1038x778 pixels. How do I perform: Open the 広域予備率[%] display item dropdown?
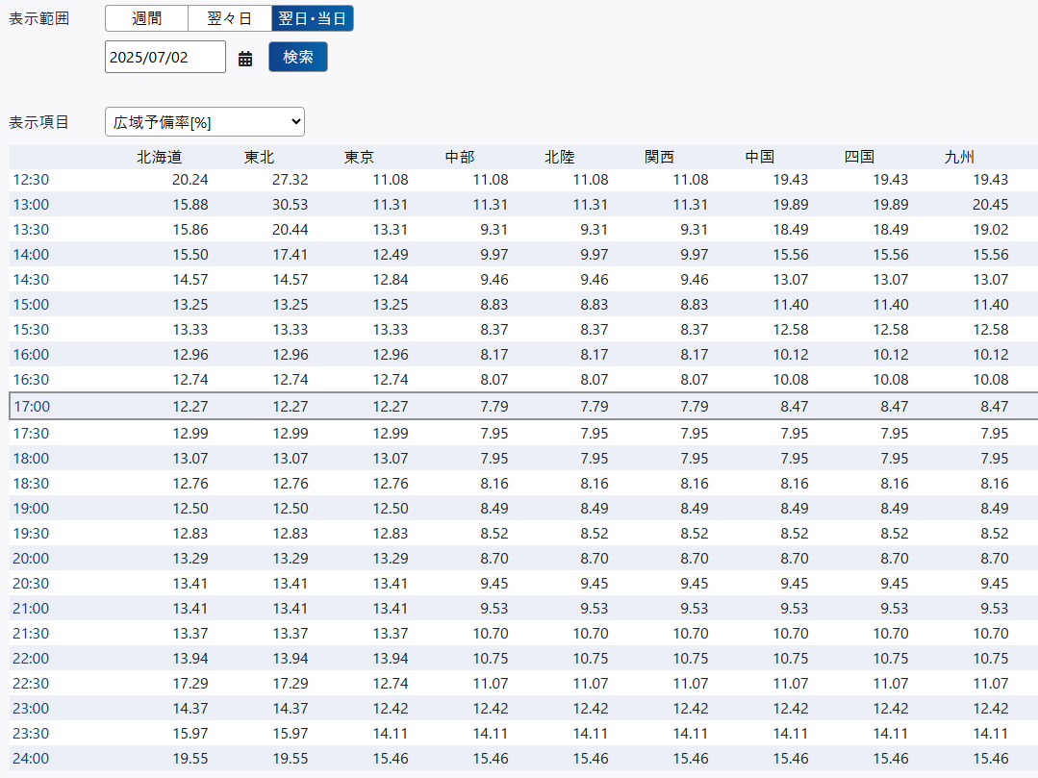point(205,122)
